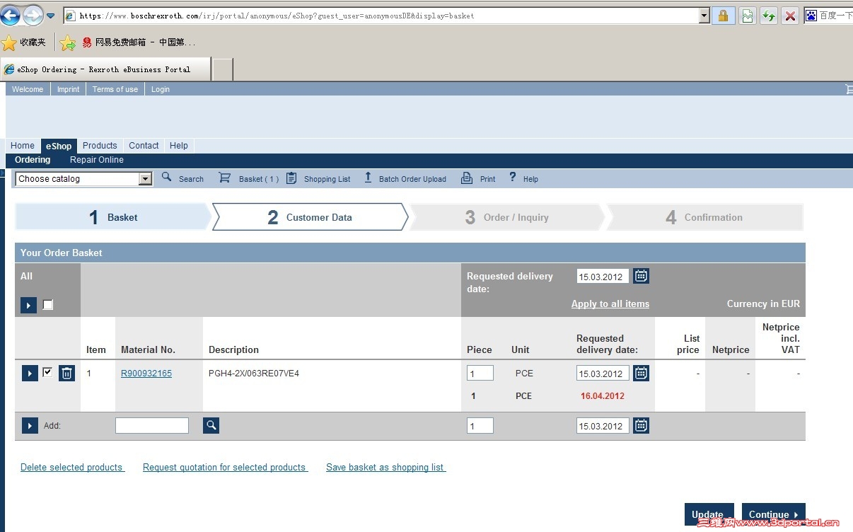This screenshot has height=532, width=853.
Task: Open a new empty browser tab
Action: coord(223,69)
